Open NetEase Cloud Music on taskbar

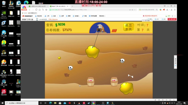pyautogui.click(x=84, y=103)
